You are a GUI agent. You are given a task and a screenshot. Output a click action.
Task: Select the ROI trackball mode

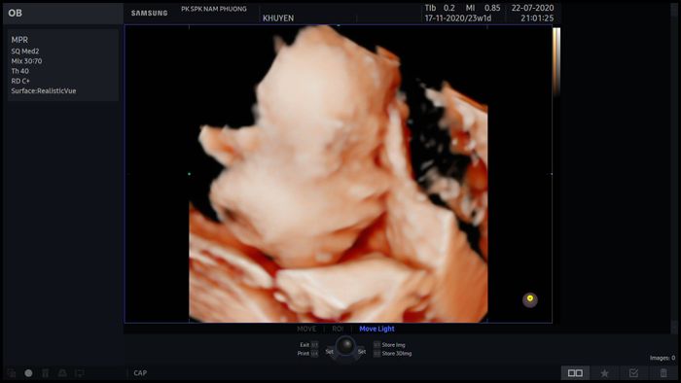tap(338, 329)
